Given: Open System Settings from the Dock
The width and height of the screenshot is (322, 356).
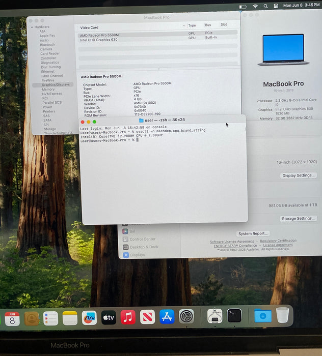Looking at the screenshot, I should tap(186, 316).
